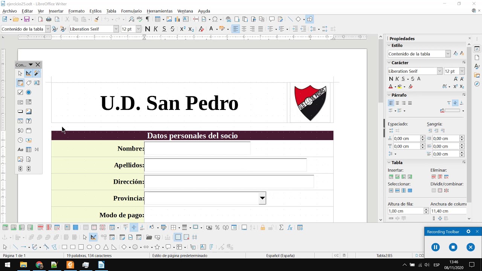
Task: Click the Altura de fila value field
Action: (x=406, y=211)
